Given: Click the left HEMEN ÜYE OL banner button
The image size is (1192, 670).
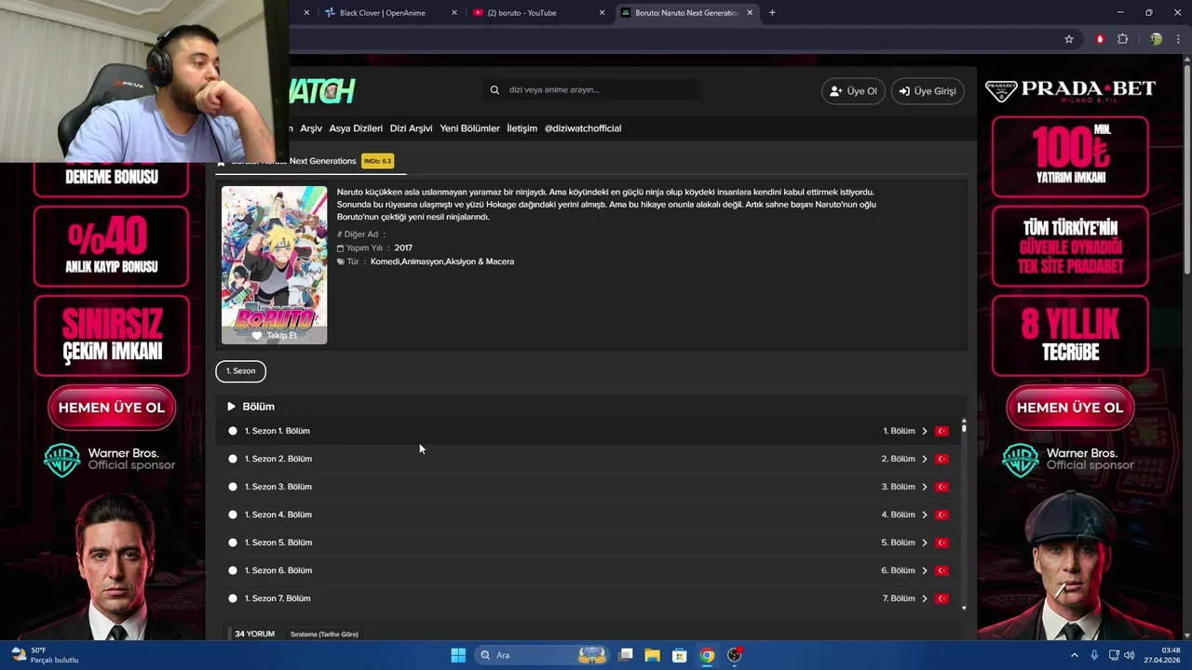Looking at the screenshot, I should 112,408.
